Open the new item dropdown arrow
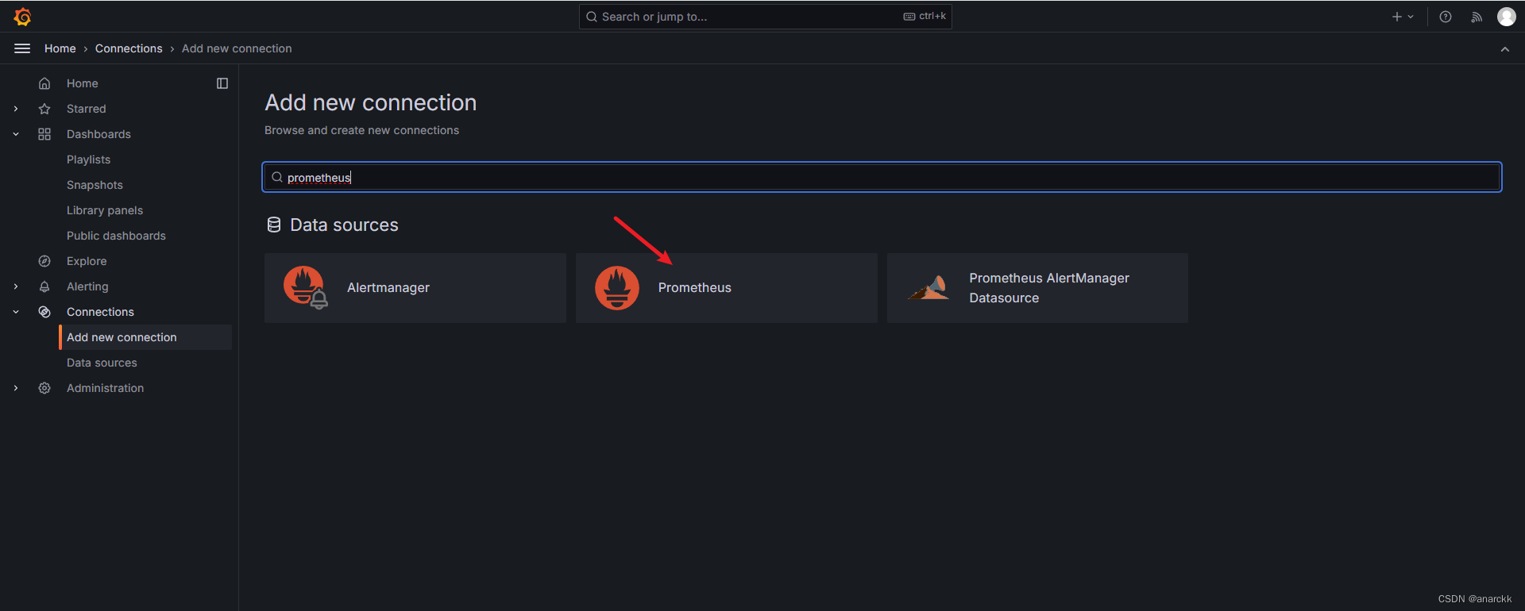This screenshot has height=611, width=1525. click(x=1411, y=17)
